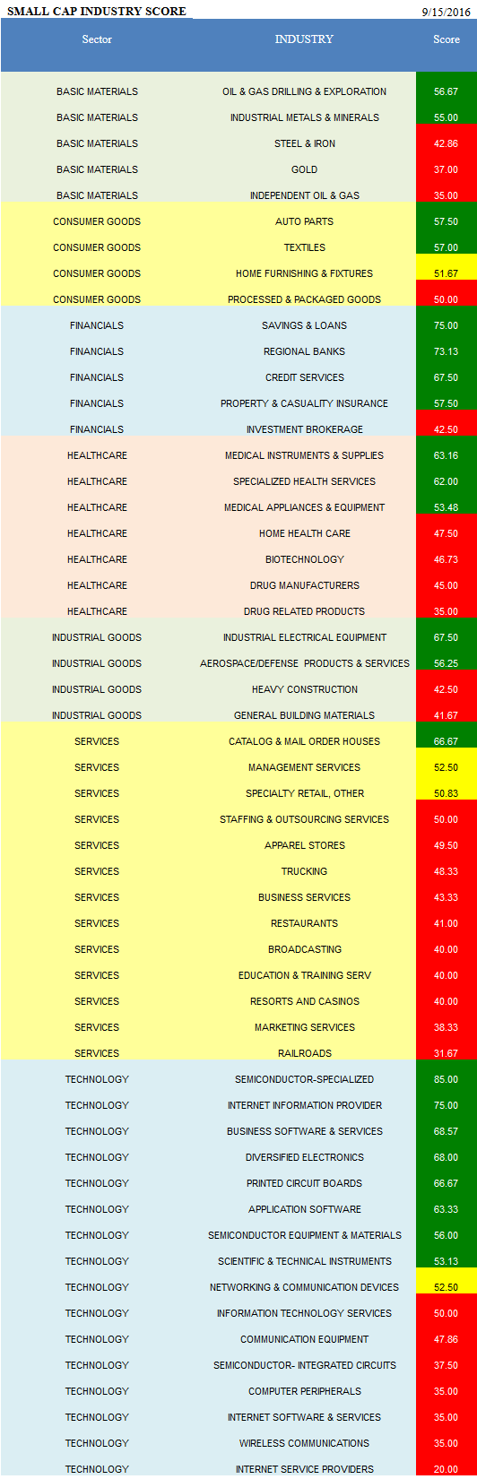Click the RAILROADS industry cell
Screen dimensions: 477x1479
click(x=304, y=1053)
